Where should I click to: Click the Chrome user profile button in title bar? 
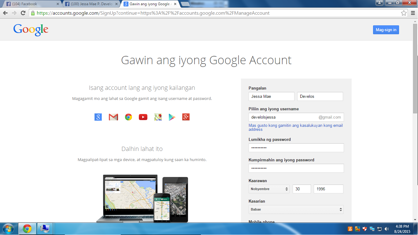click(x=379, y=3)
